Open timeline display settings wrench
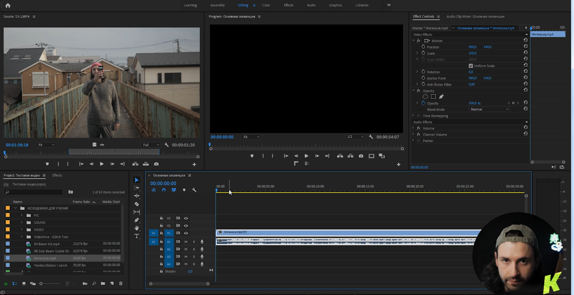The image size is (574, 295). 194,190
